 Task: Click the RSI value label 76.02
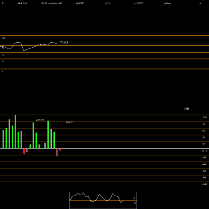tap(64, 43)
